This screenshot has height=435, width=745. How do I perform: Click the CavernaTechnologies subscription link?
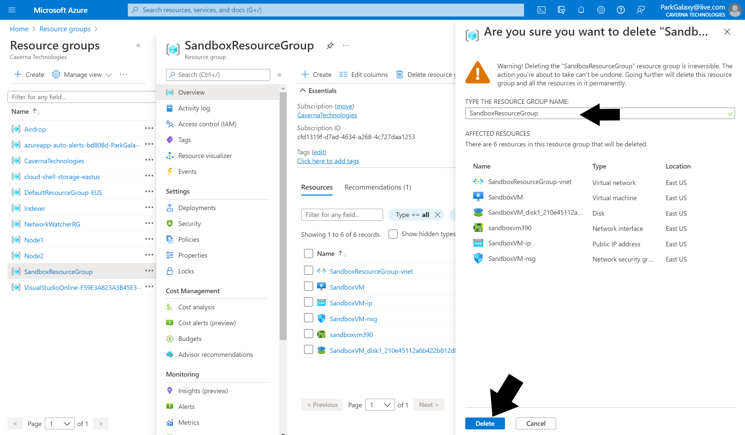point(327,115)
